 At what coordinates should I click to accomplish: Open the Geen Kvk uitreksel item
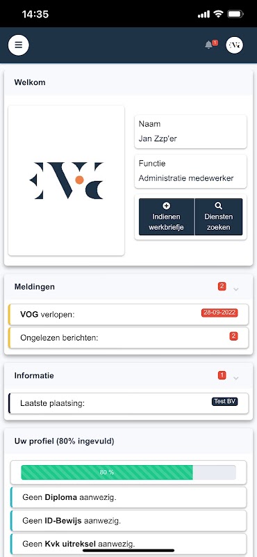[x=128, y=544]
